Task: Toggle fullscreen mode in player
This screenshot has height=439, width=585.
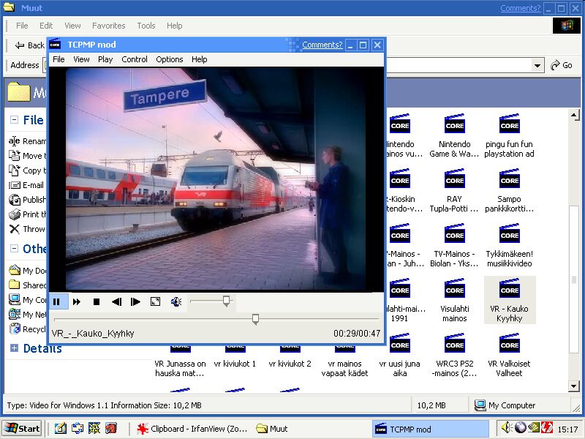Action: [155, 301]
